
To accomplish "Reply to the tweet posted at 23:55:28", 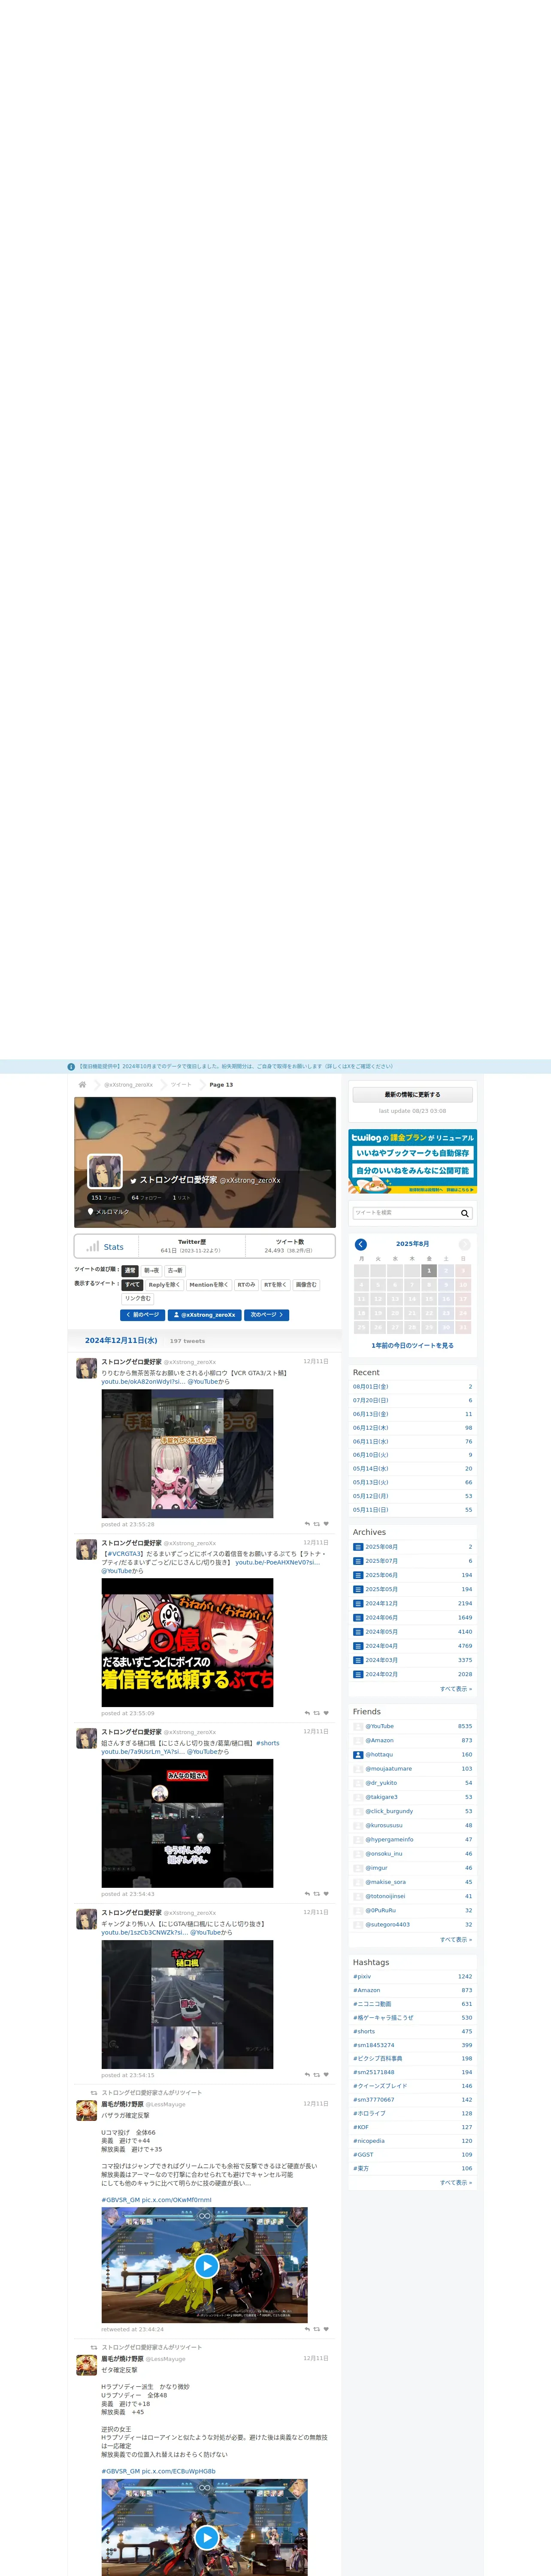I will (307, 1524).
